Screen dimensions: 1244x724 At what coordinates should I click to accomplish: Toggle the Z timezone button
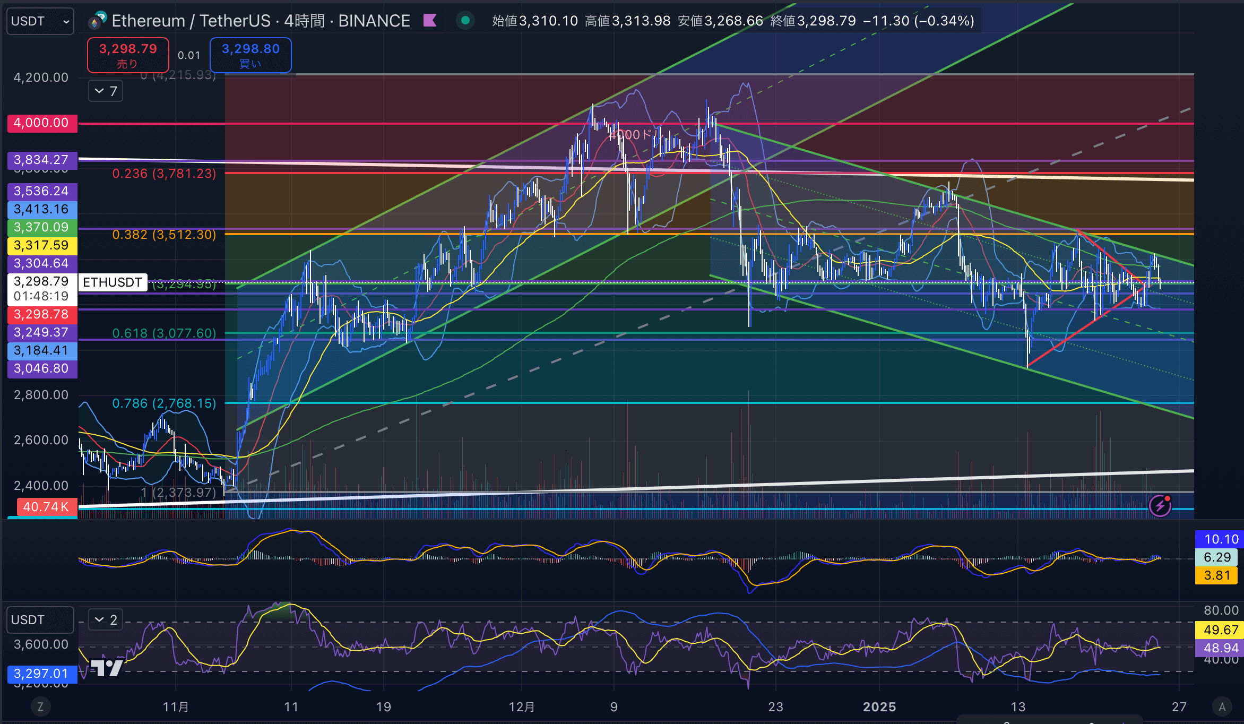pos(40,706)
